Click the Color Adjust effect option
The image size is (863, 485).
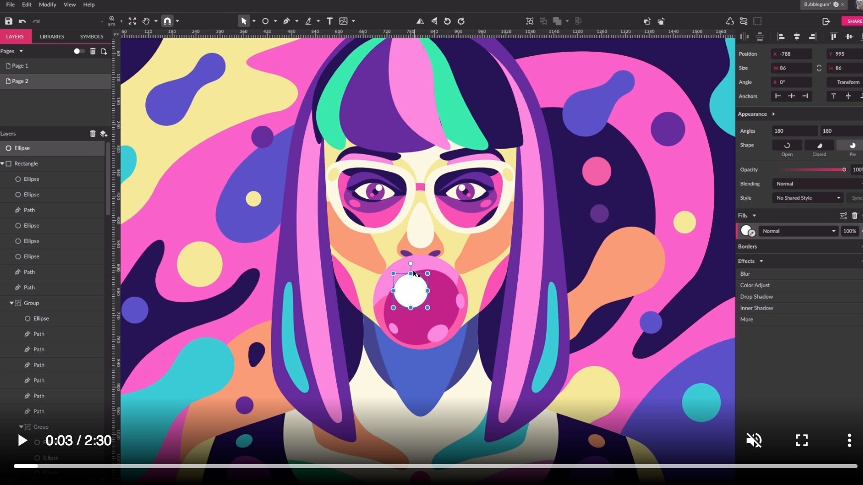point(755,285)
